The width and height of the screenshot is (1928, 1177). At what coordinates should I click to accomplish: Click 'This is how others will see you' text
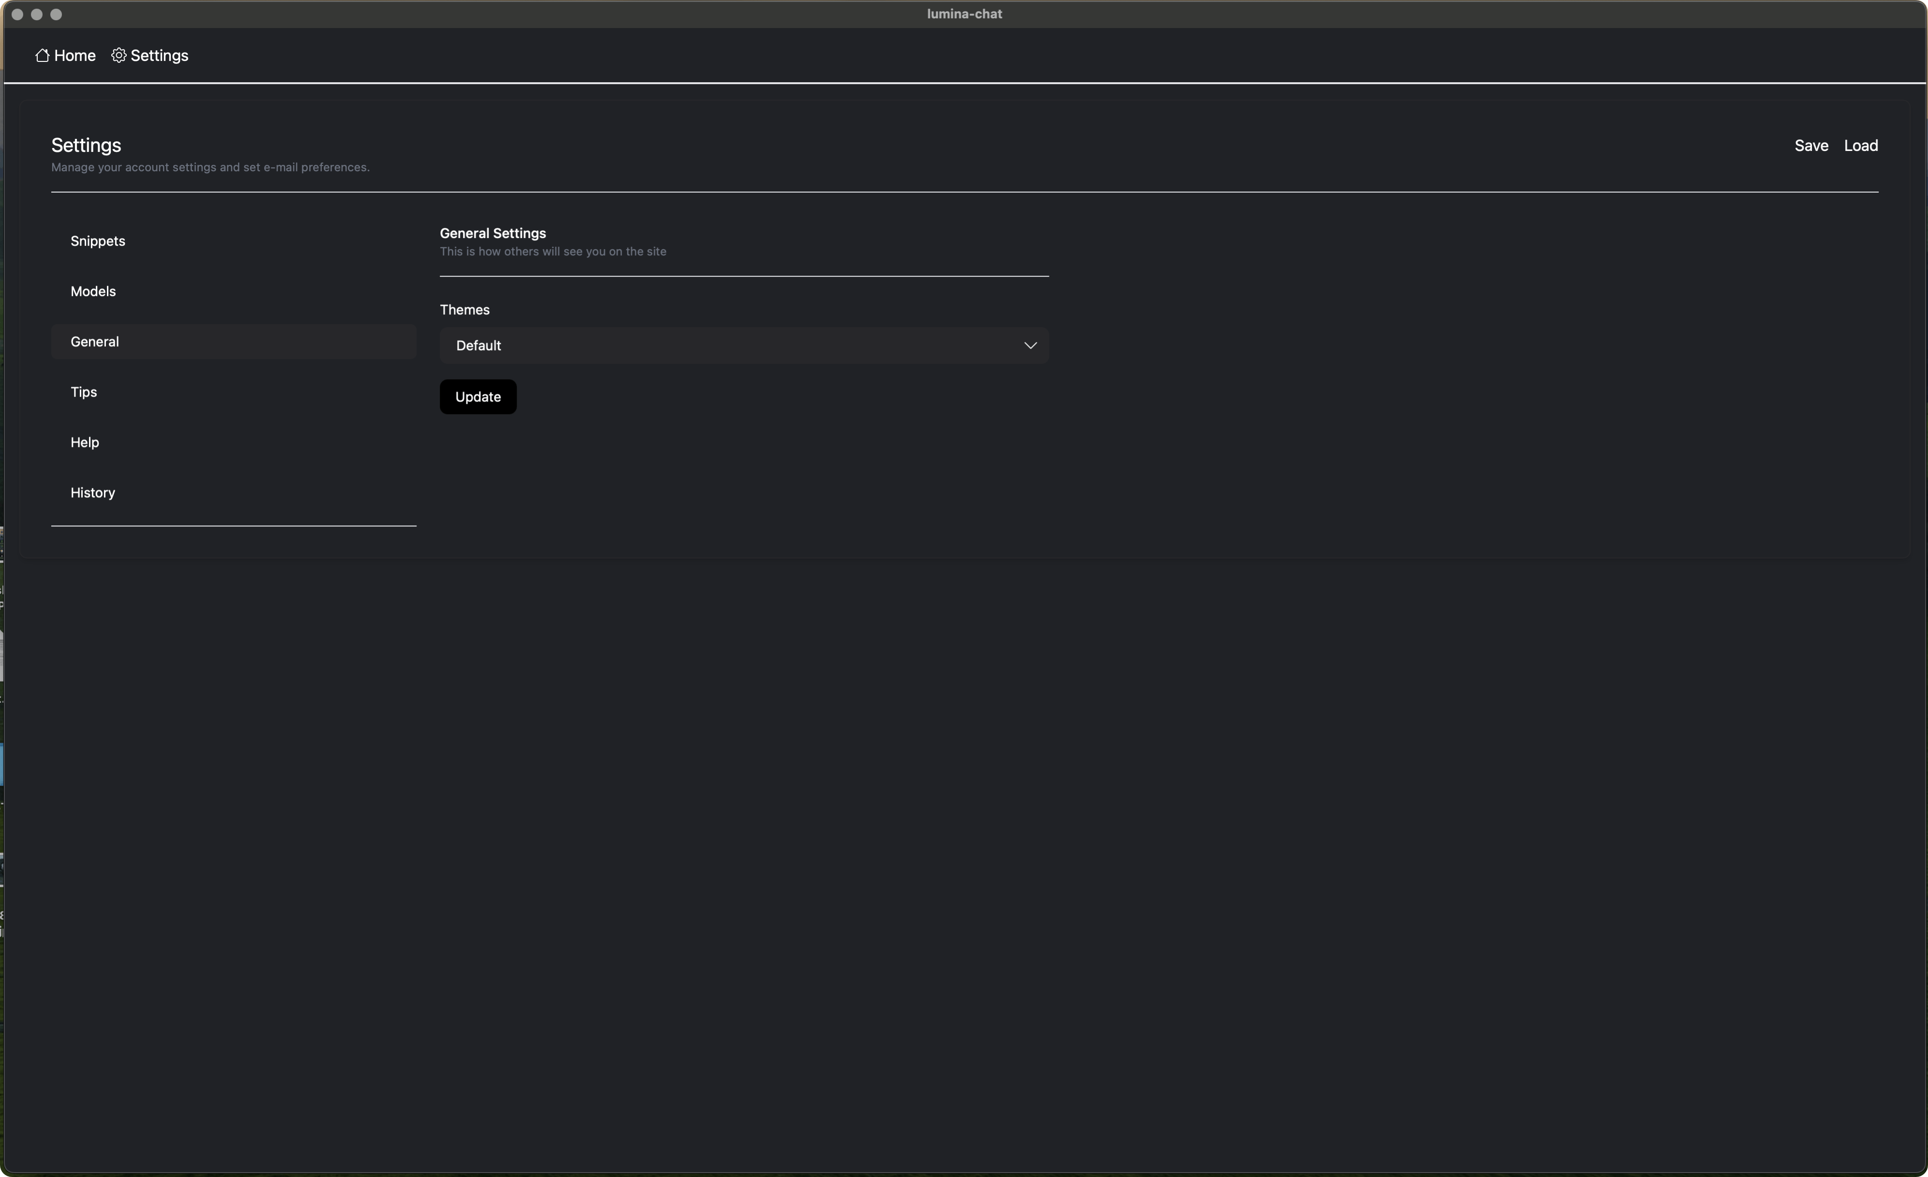(553, 251)
